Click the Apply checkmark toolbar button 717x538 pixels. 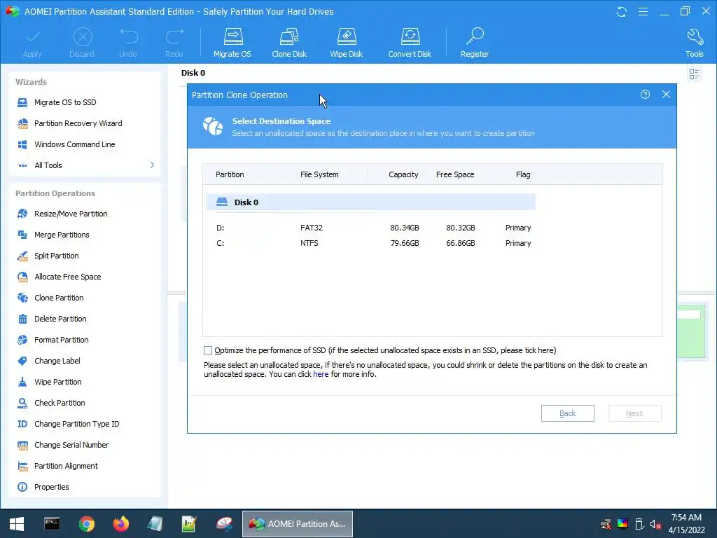32,43
